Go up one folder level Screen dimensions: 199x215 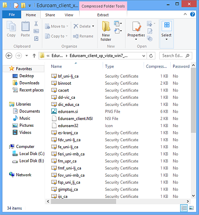pos(34,56)
